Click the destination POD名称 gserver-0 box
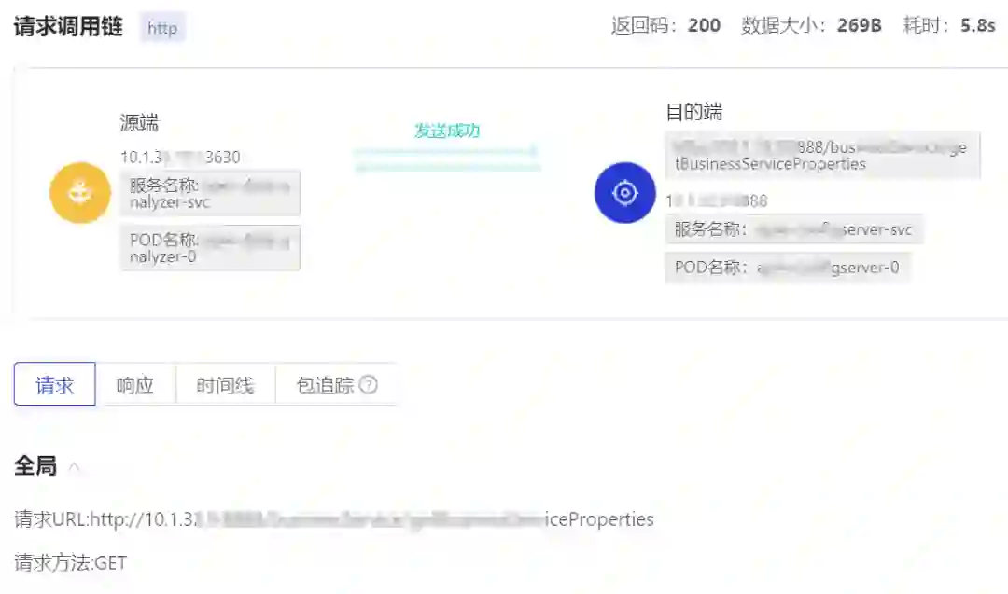The height and width of the screenshot is (594, 1008). click(x=788, y=267)
